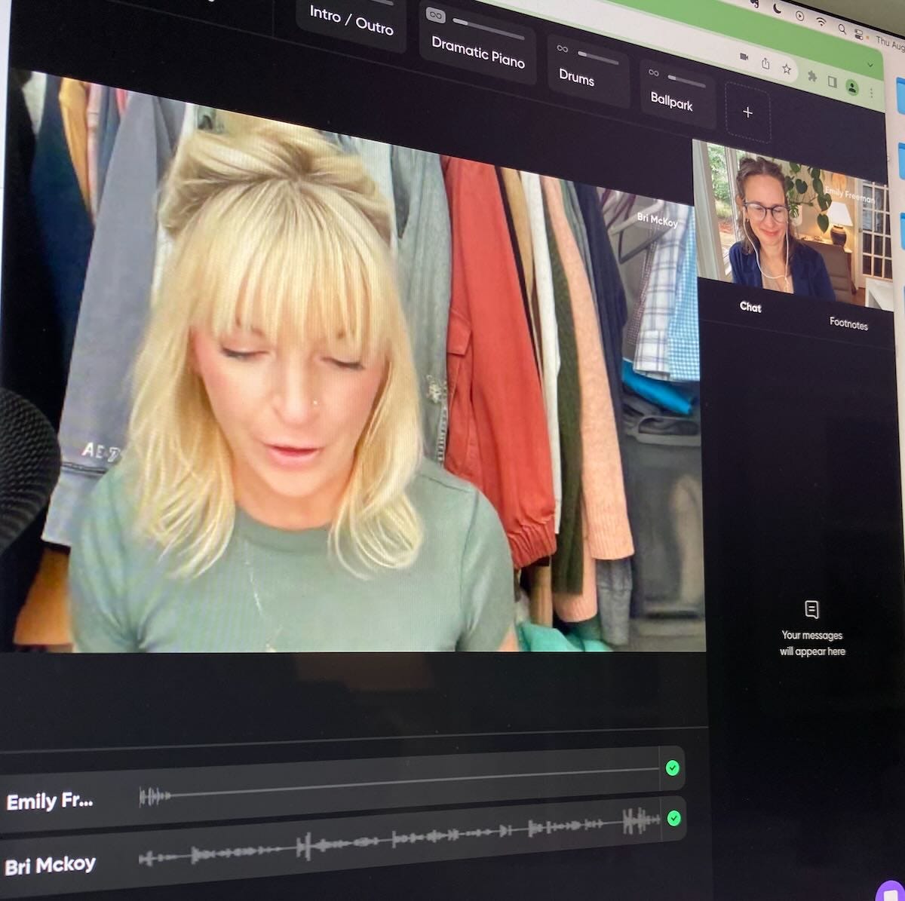This screenshot has width=905, height=901.
Task: Play the Dramatic Piano sound pad
Action: (478, 45)
